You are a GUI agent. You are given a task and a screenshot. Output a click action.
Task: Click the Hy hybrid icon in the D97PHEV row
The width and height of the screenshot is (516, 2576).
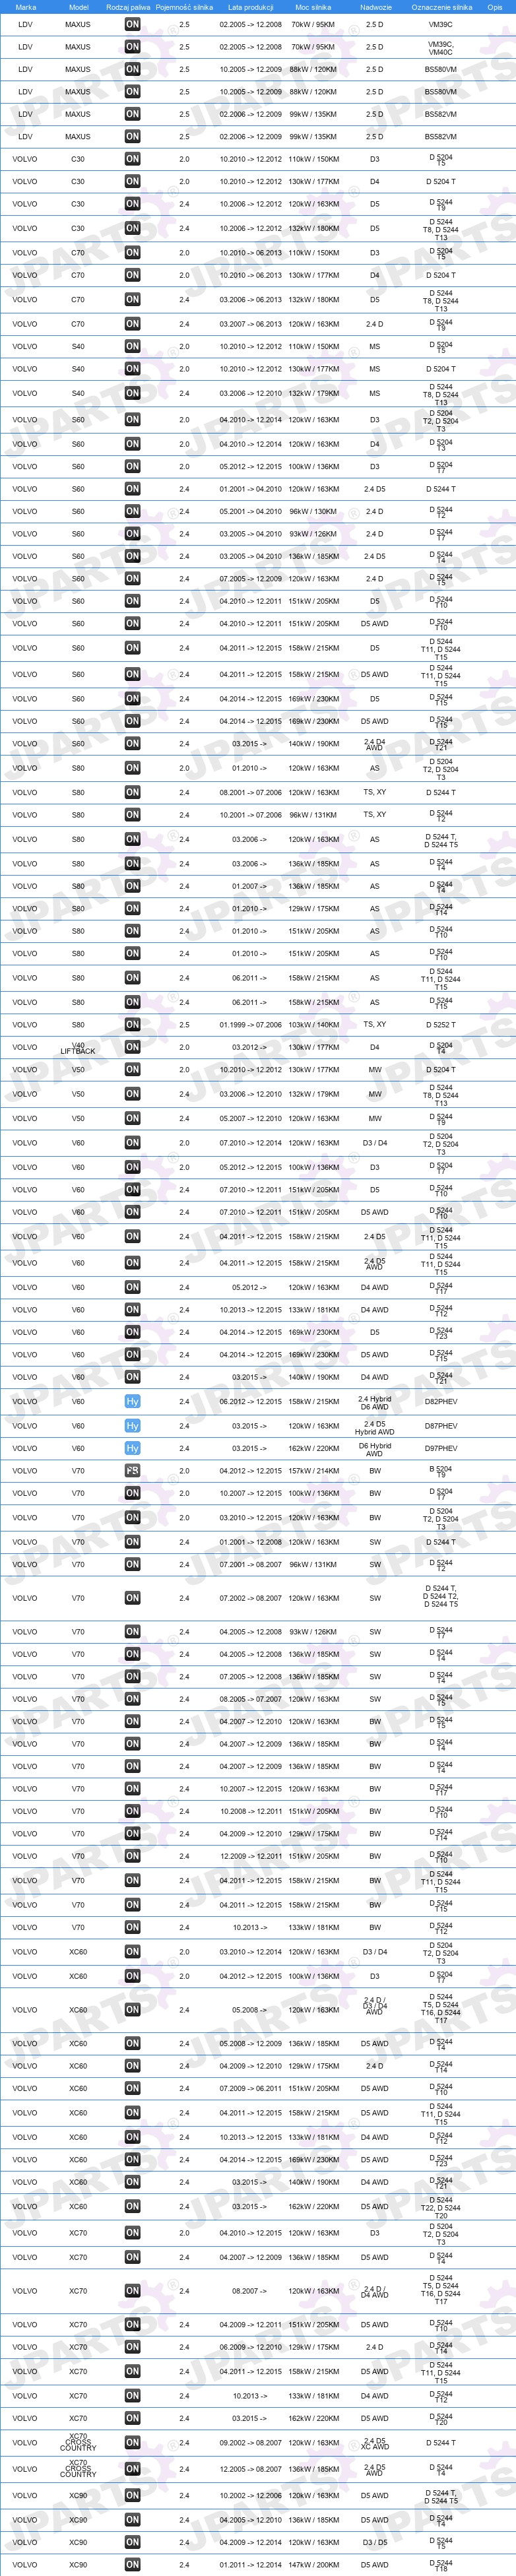pos(132,1448)
